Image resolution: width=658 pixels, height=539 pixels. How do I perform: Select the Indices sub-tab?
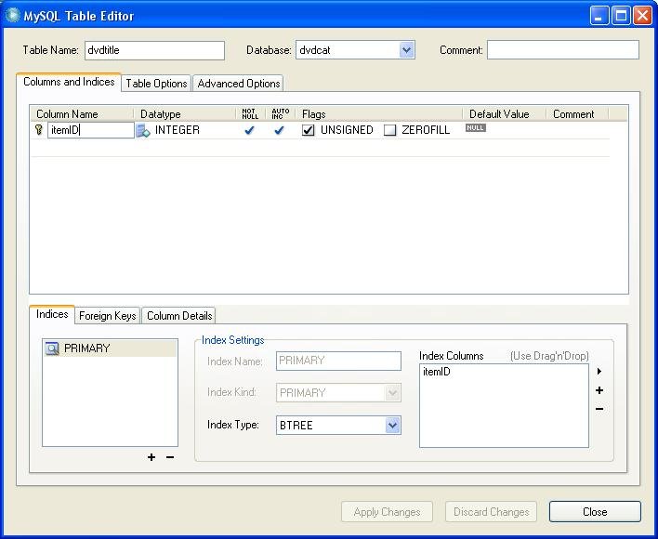(52, 314)
